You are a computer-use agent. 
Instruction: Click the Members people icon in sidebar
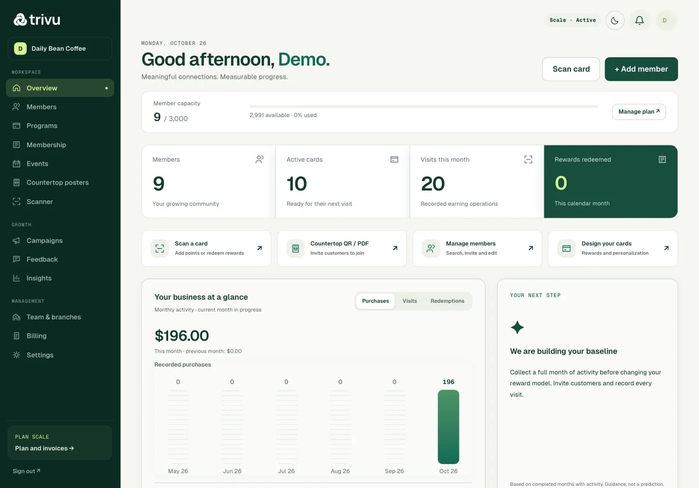click(x=17, y=107)
